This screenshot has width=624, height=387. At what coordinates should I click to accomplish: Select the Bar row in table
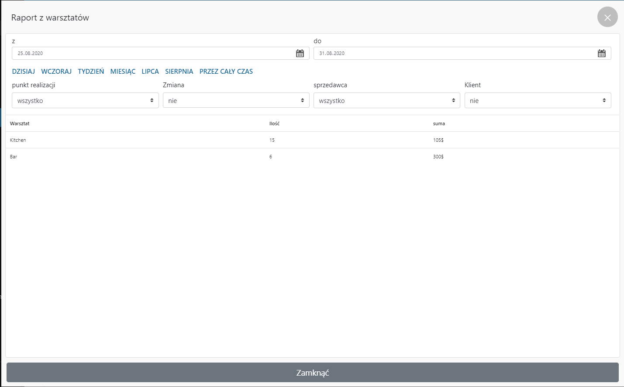(14, 157)
